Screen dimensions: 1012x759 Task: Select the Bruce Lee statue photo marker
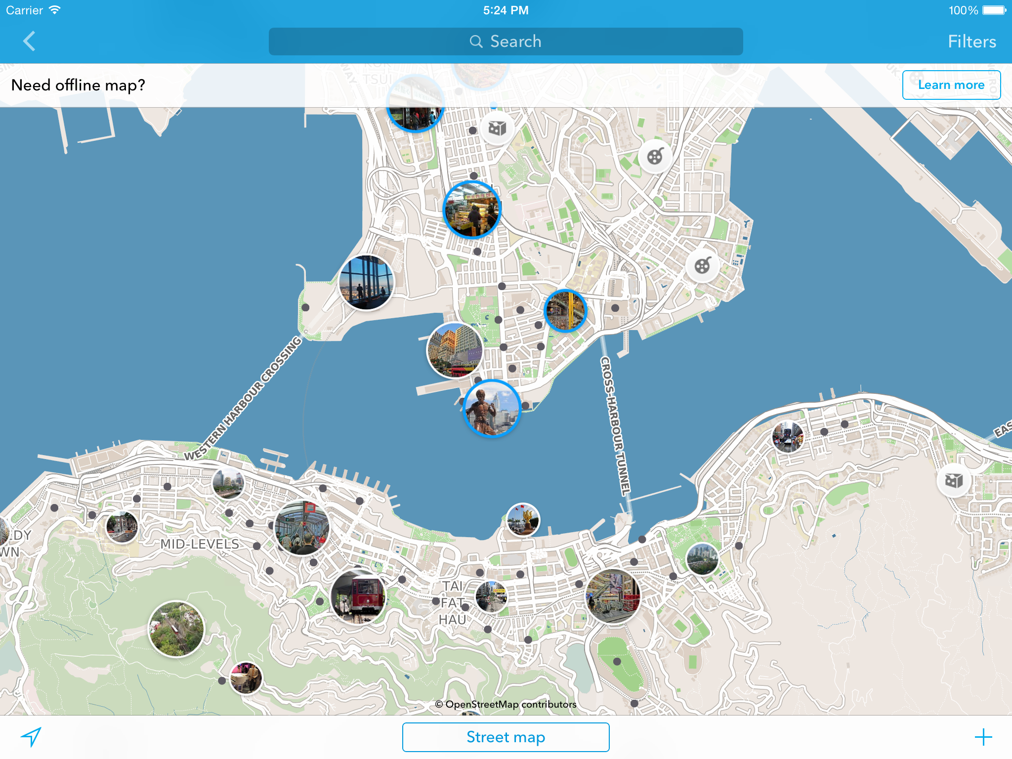(x=492, y=409)
